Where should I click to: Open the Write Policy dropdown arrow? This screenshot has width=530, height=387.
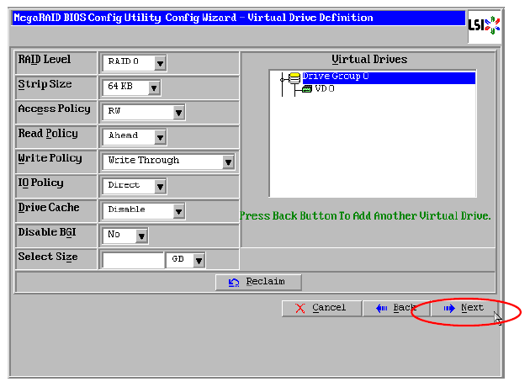pyautogui.click(x=228, y=162)
